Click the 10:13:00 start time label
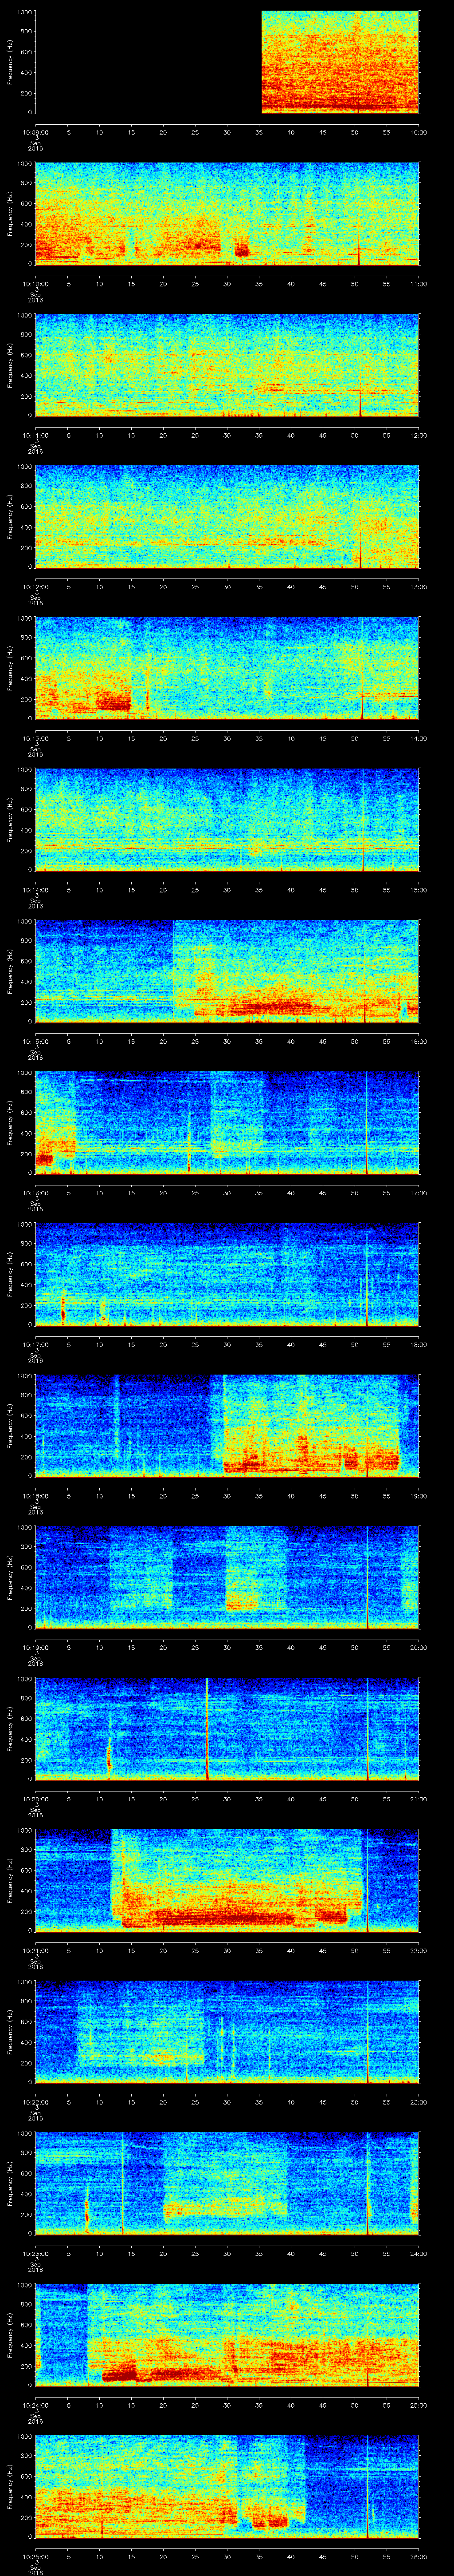This screenshot has width=454, height=2576. click(x=35, y=738)
